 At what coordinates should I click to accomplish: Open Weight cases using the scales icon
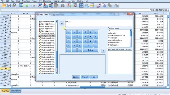(87, 5)
